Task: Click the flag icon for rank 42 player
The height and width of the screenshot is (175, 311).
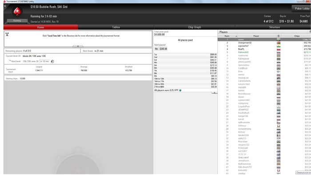Action: [279, 170]
